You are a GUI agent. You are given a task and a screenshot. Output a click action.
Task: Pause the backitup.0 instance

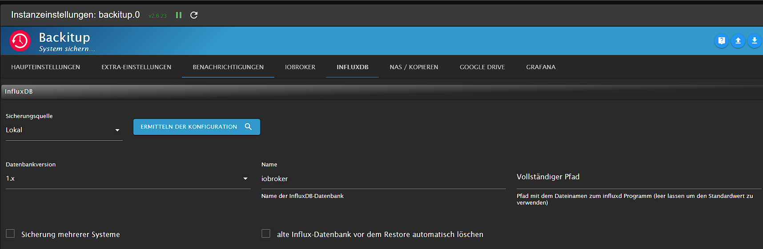coord(179,15)
